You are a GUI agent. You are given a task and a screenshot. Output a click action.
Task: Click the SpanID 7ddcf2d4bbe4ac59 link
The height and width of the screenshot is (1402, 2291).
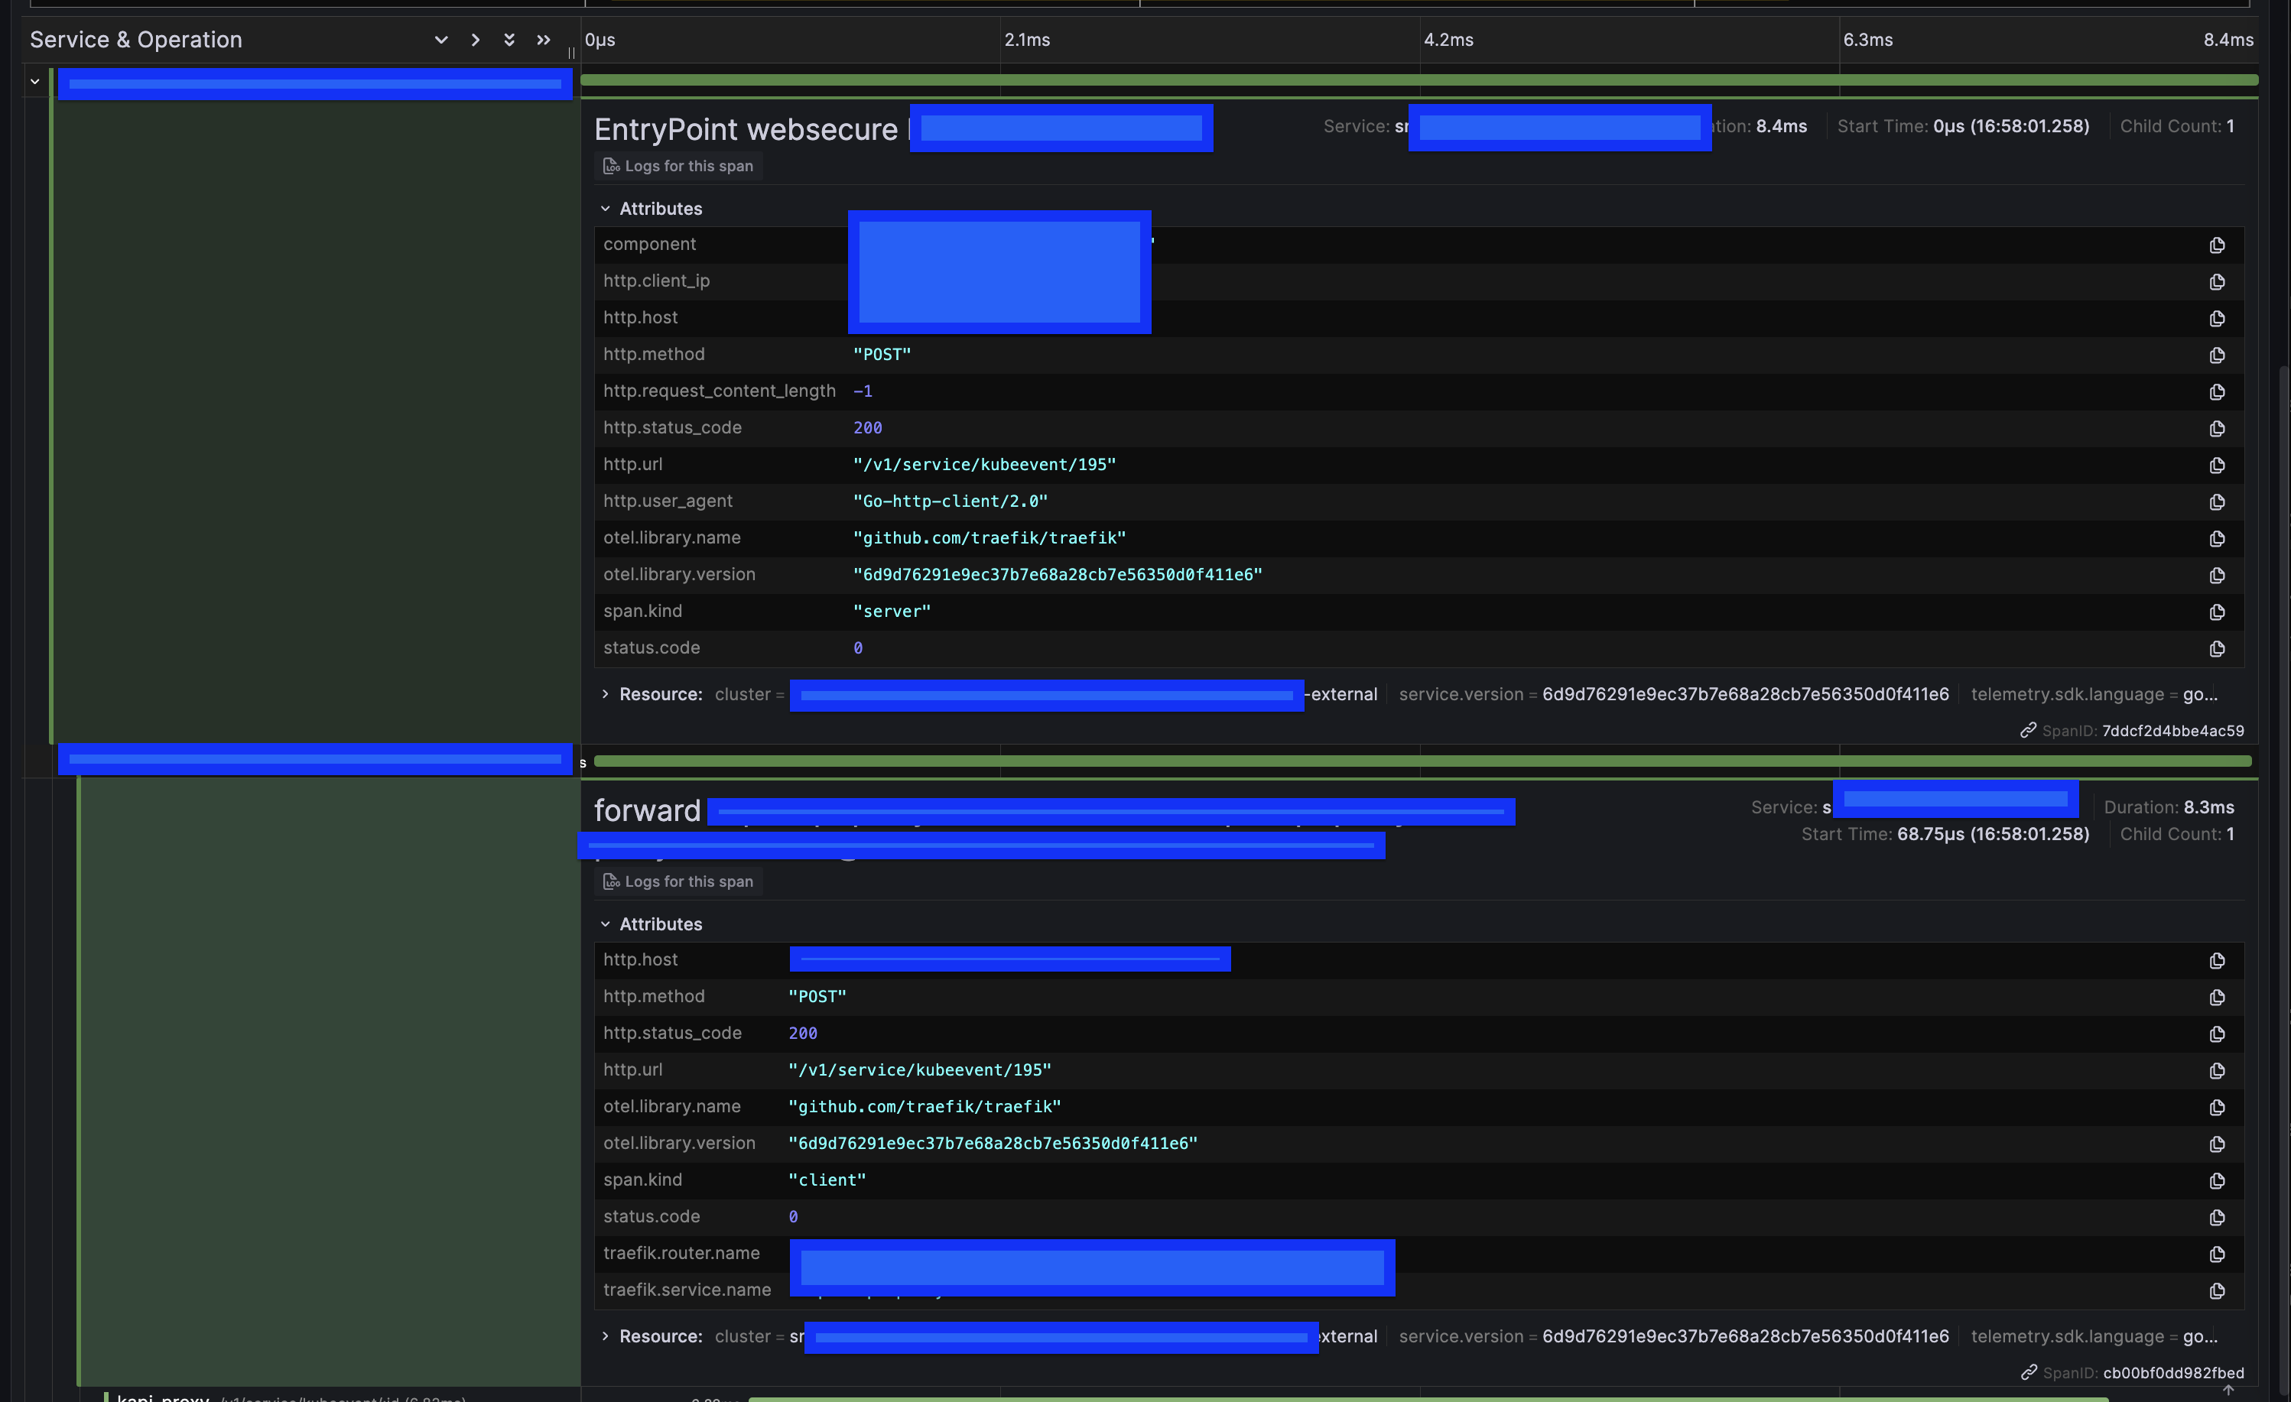(2173, 731)
